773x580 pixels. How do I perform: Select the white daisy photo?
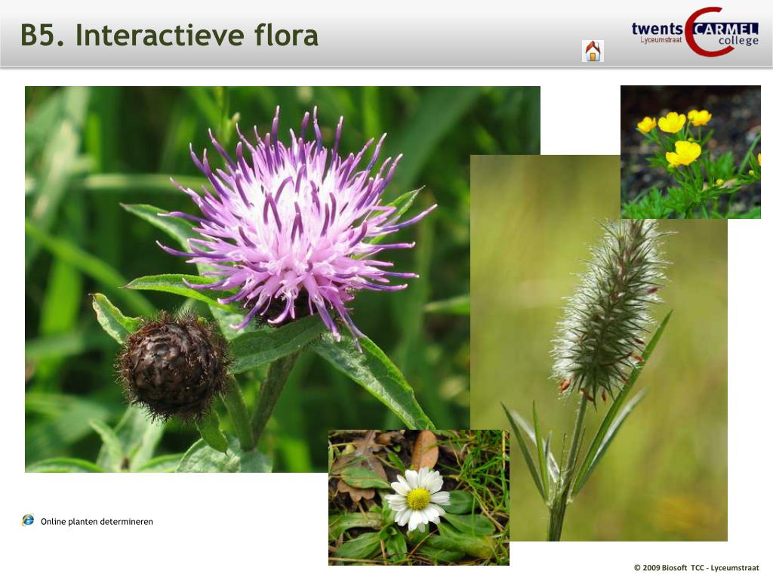click(418, 497)
